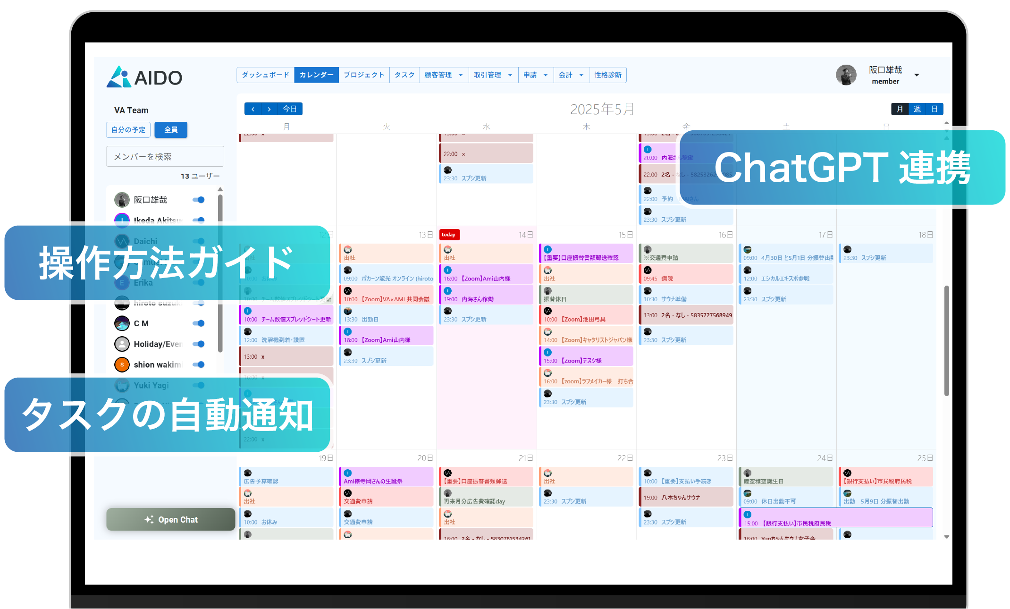Click C M avatar in member list
Viewport: 1010px width, 609px height.
(x=122, y=323)
